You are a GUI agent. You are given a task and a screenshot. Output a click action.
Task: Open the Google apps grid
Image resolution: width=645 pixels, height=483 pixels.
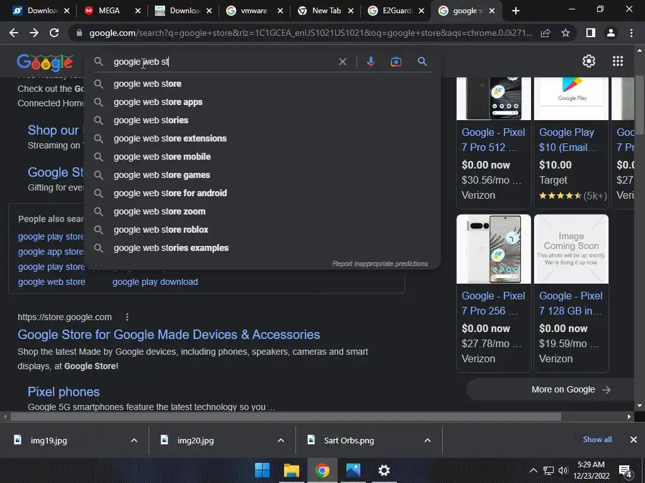pos(618,61)
